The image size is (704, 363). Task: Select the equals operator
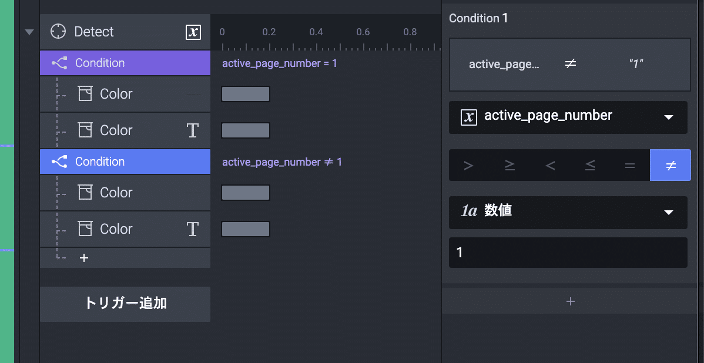click(630, 166)
